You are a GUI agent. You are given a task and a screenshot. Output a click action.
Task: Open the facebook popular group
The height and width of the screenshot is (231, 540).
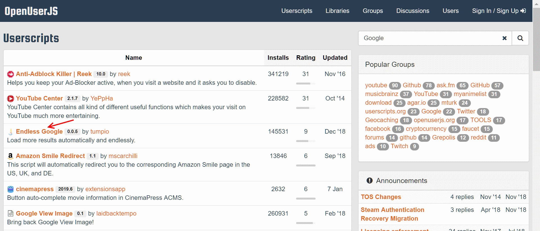click(378, 129)
